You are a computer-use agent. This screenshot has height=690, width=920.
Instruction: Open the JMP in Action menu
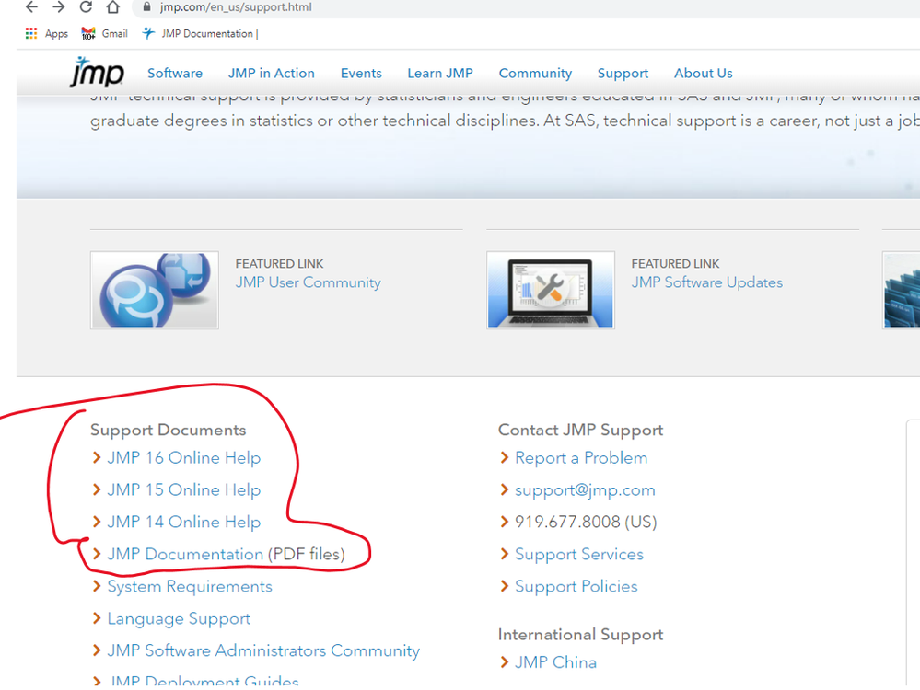[271, 74]
